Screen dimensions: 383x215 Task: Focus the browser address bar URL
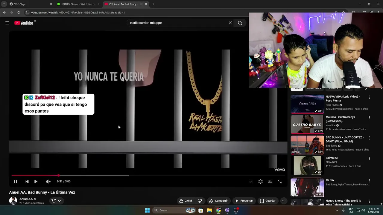(x=78, y=13)
